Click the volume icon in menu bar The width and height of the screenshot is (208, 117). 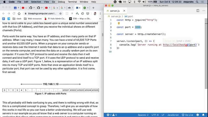[144, 2]
